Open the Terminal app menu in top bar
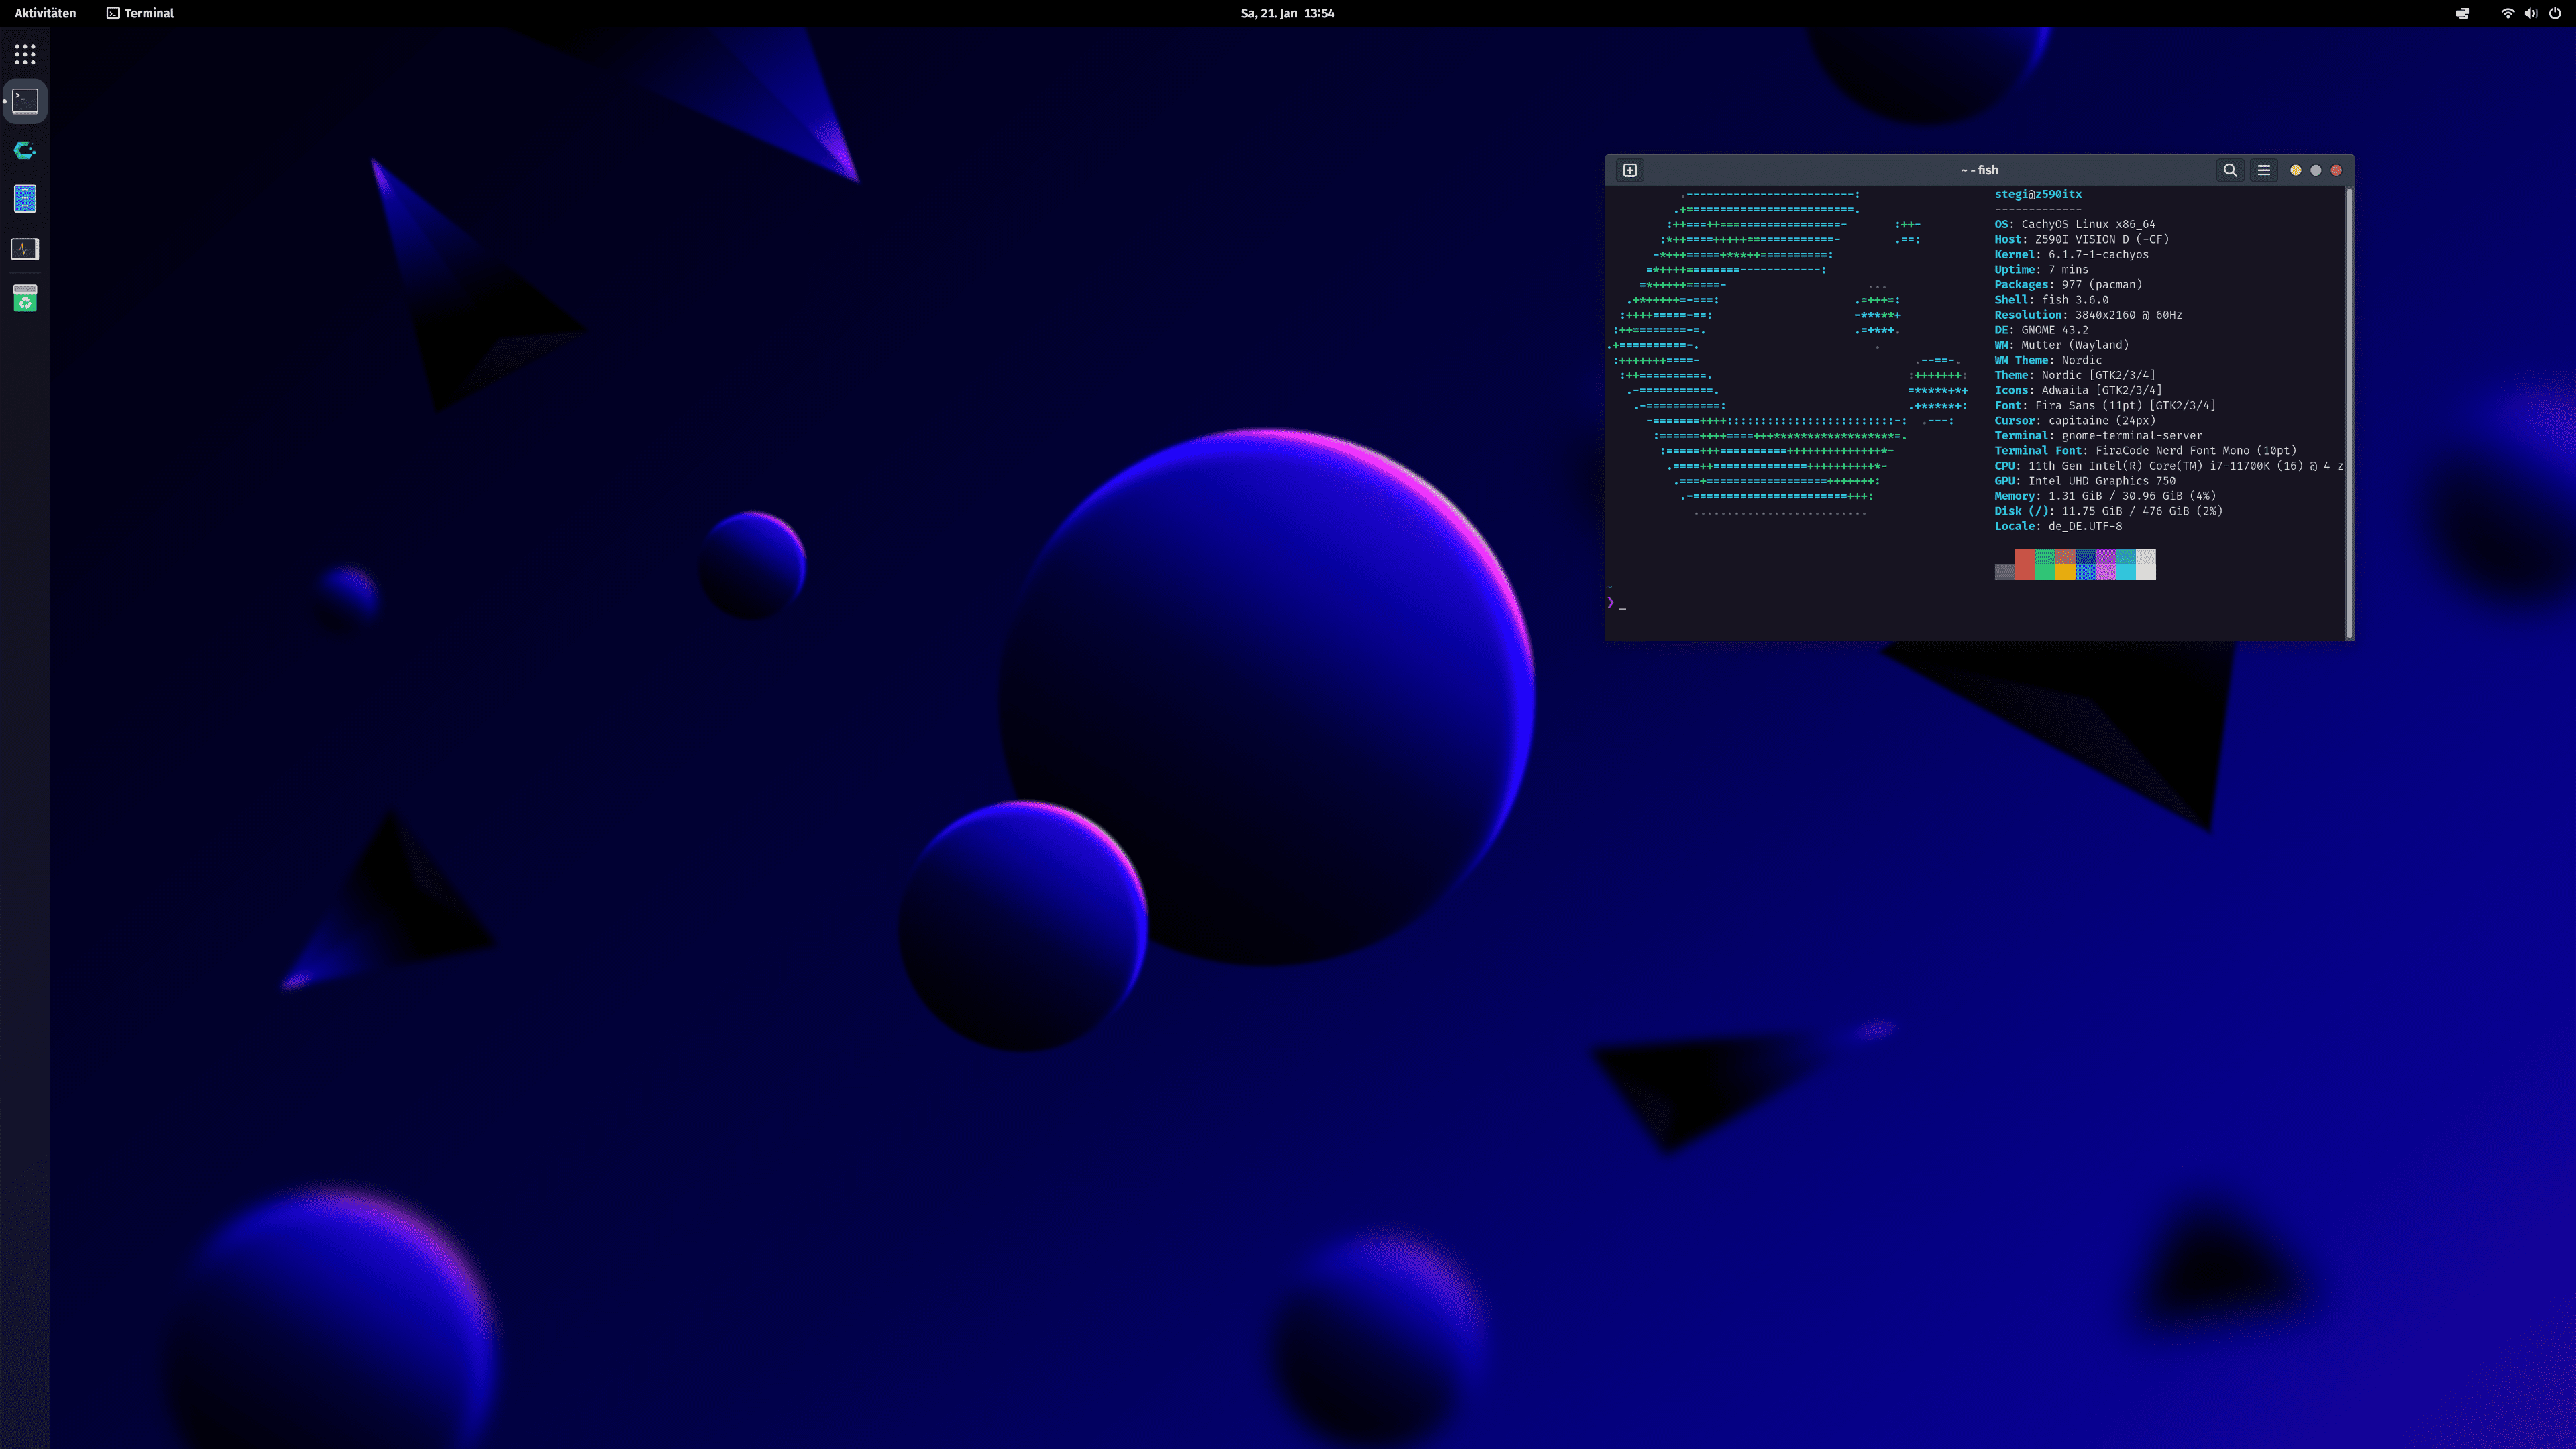The height and width of the screenshot is (1449, 2576). (140, 13)
